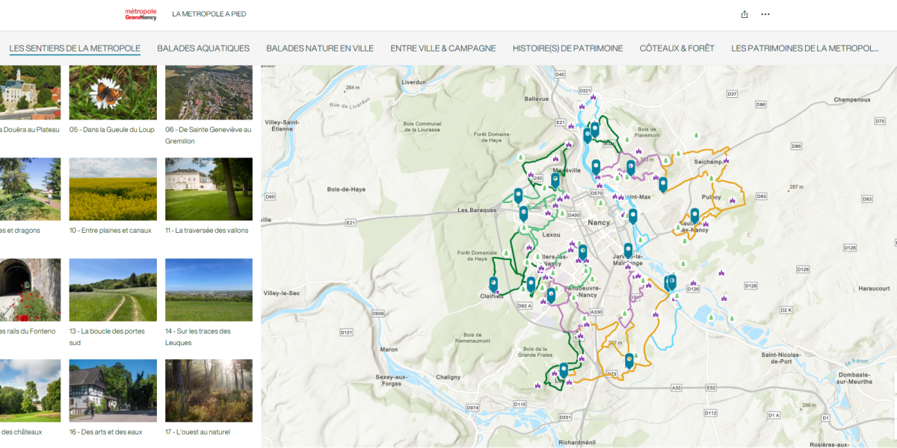Go to the Côteaux & Forêt tab

(x=676, y=49)
